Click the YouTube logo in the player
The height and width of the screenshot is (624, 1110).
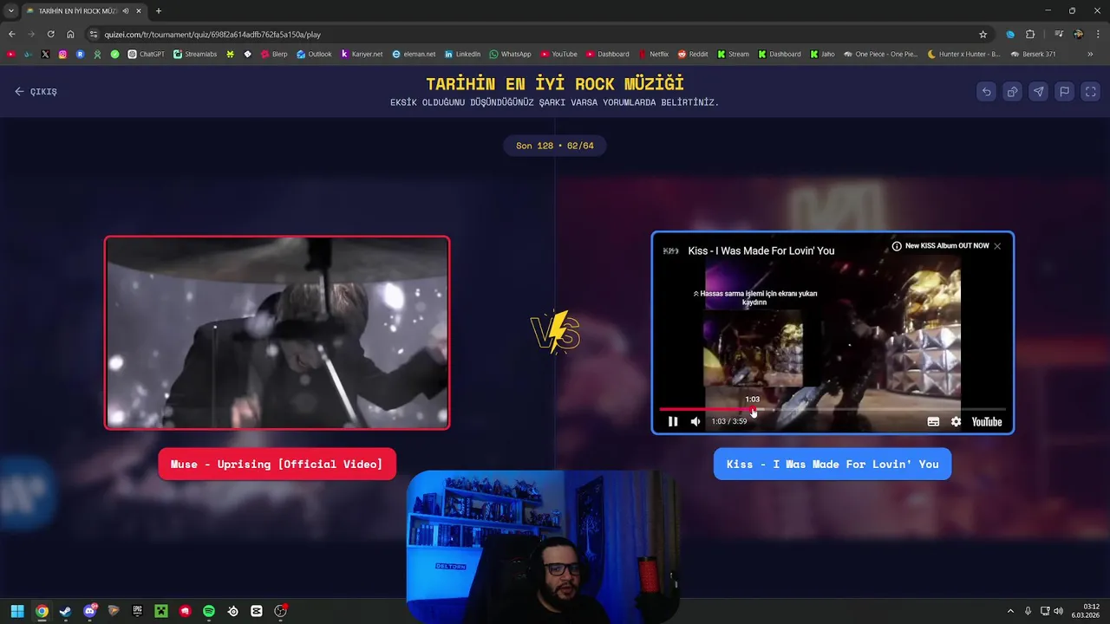pos(987,422)
